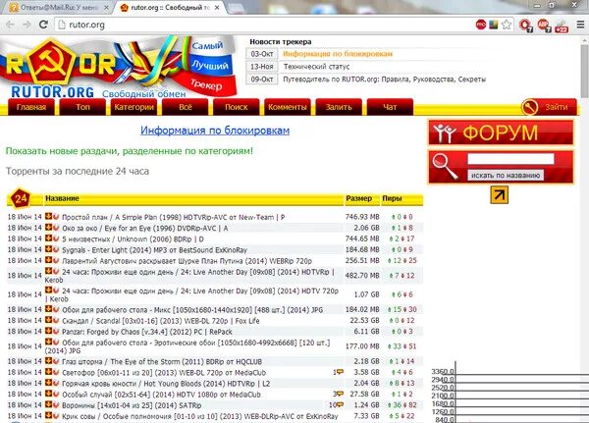Viewport: 589px width, 423px height.
Task: Click the browser forward arrow
Action: [x=27, y=25]
